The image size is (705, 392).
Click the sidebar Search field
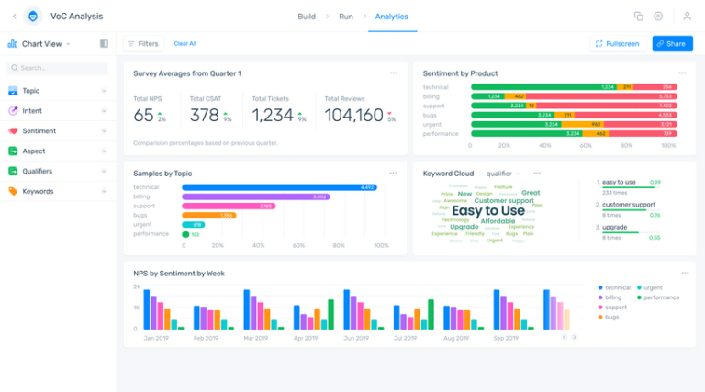(x=58, y=68)
